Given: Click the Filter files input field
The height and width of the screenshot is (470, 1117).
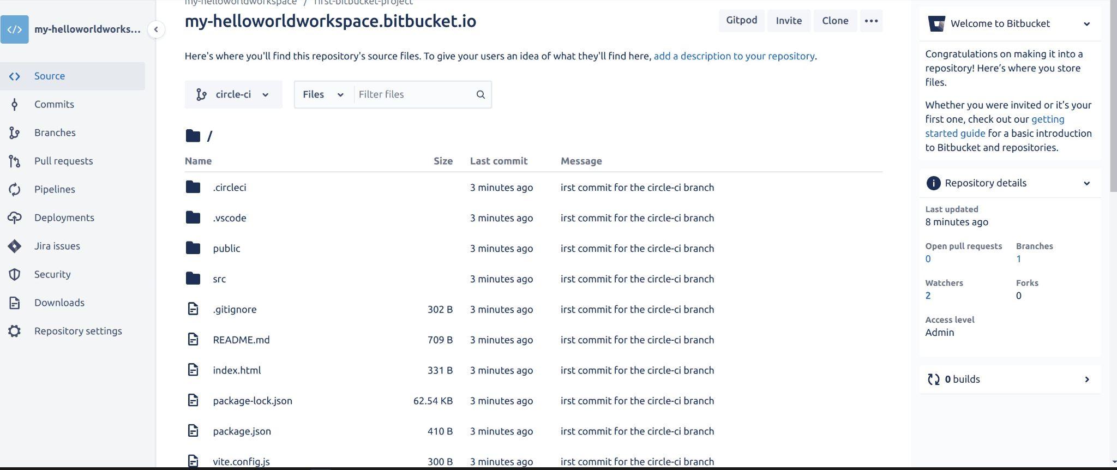Looking at the screenshot, I should click(x=413, y=94).
